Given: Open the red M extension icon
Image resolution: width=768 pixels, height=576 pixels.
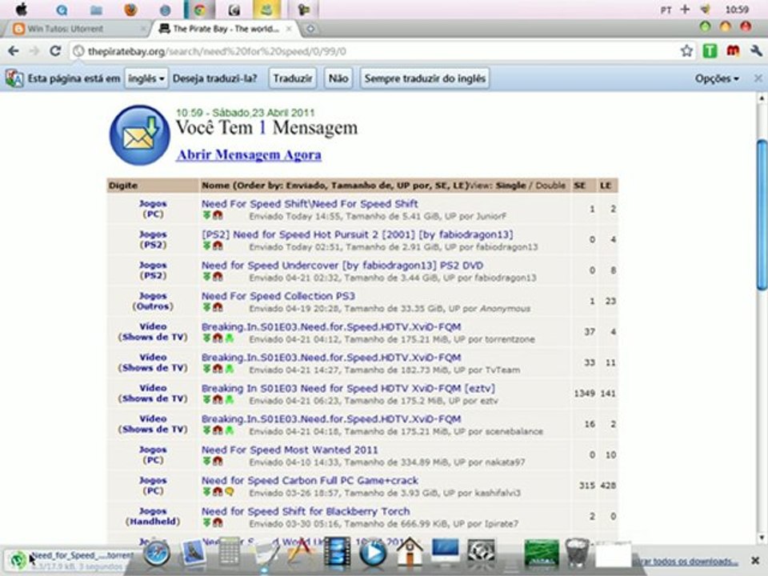Looking at the screenshot, I should pyautogui.click(x=733, y=51).
